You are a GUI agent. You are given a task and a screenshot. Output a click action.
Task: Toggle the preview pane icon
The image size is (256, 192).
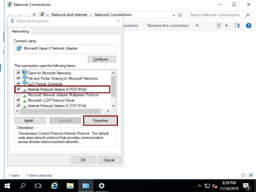point(237,25)
